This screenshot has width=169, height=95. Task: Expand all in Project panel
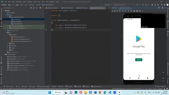pyautogui.click(x=34, y=8)
